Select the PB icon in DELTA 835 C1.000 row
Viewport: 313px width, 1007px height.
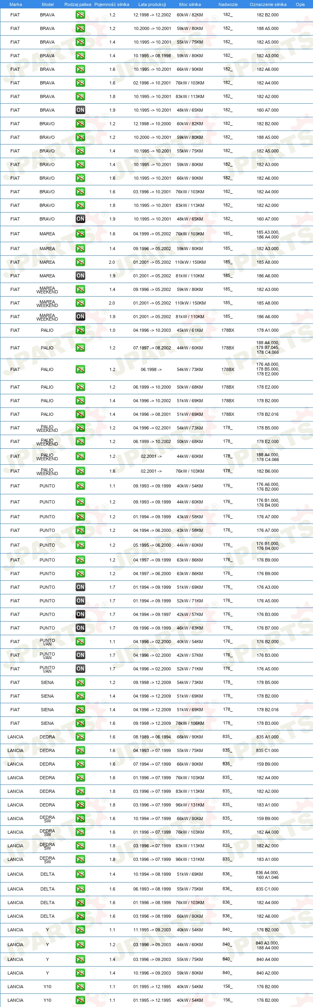pos(80,889)
